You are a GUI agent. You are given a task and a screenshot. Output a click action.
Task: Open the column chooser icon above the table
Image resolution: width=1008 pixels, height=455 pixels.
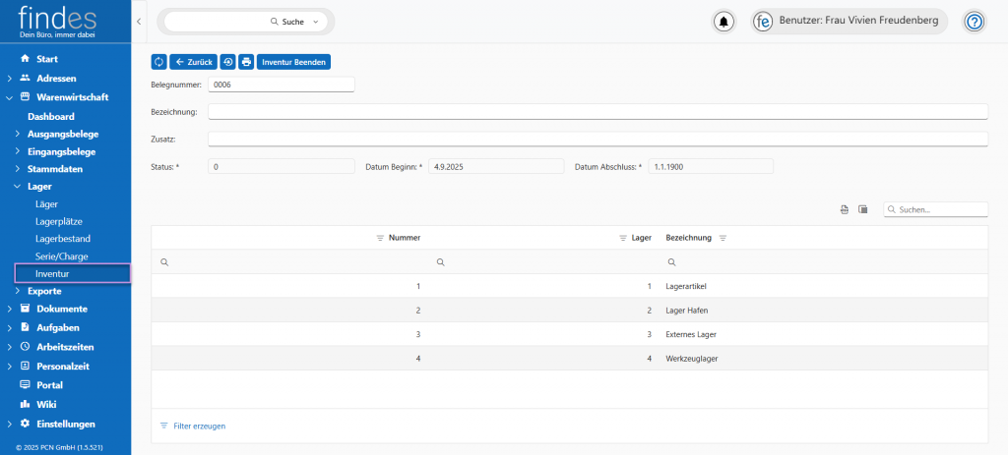tap(862, 209)
